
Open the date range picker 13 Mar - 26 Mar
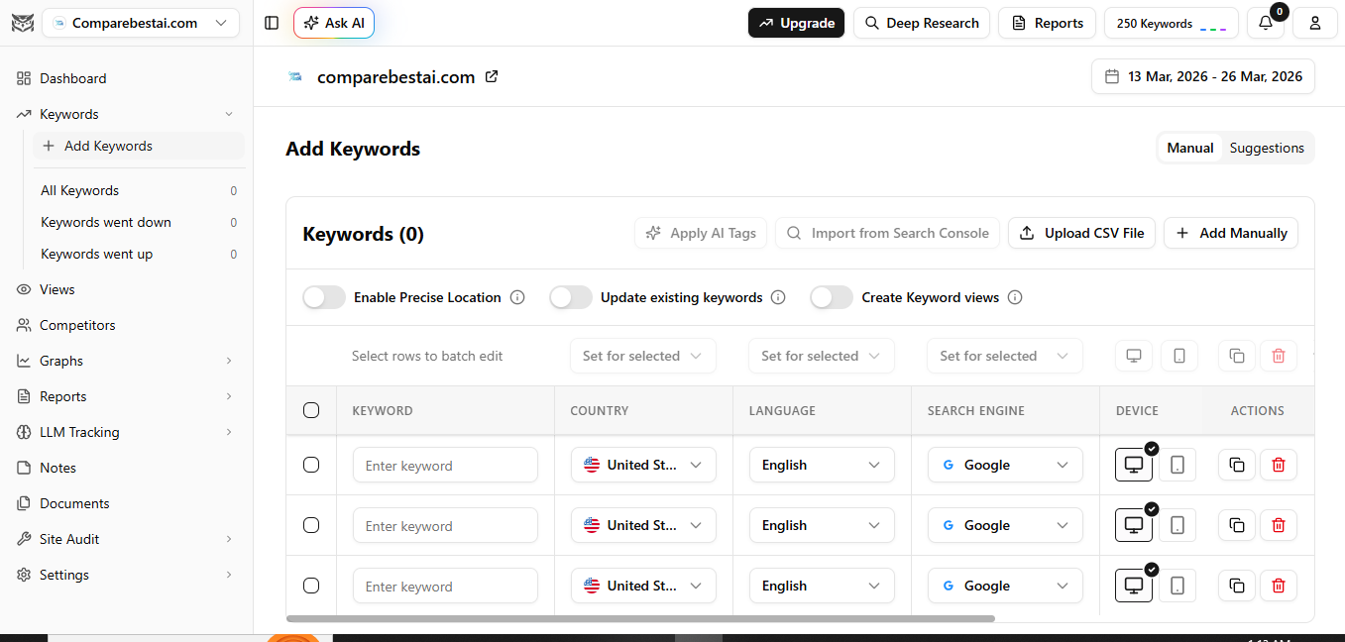pyautogui.click(x=1203, y=76)
